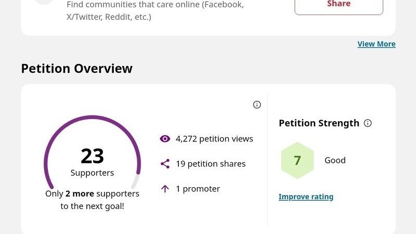The image size is (416, 234).
Task: Click the up arrow promoter icon
Action: [x=165, y=189]
